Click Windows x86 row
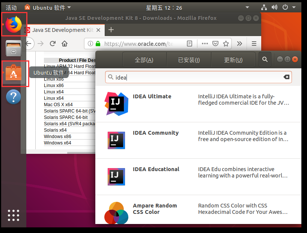This screenshot has width=307, height=233. point(69,137)
